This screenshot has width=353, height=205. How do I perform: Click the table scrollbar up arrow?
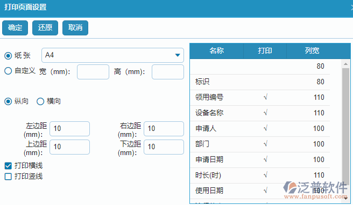pyautogui.click(x=346, y=64)
